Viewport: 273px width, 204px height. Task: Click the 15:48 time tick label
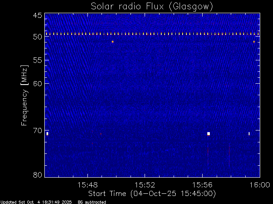coord(87,185)
